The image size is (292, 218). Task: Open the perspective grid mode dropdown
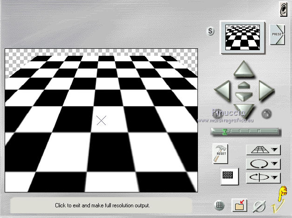coord(263,150)
